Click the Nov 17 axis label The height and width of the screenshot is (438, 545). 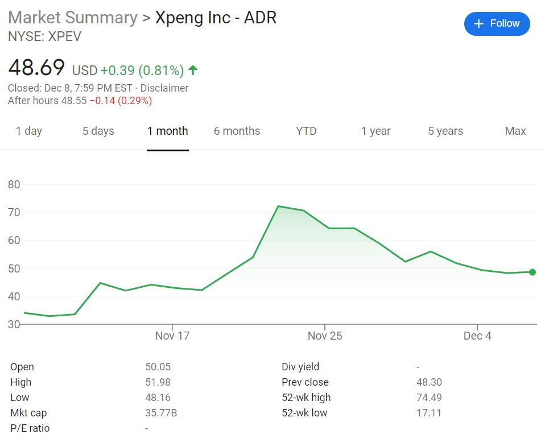tap(172, 336)
